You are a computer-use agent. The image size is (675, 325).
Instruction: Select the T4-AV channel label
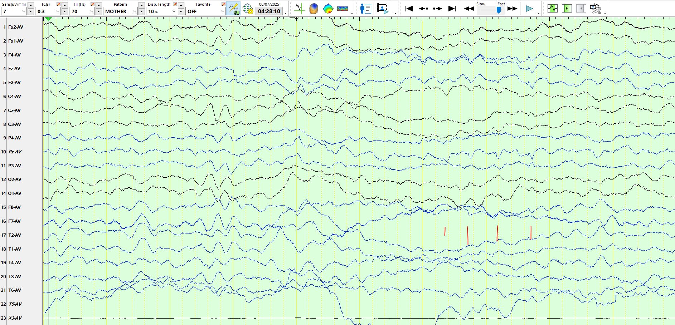coord(15,263)
